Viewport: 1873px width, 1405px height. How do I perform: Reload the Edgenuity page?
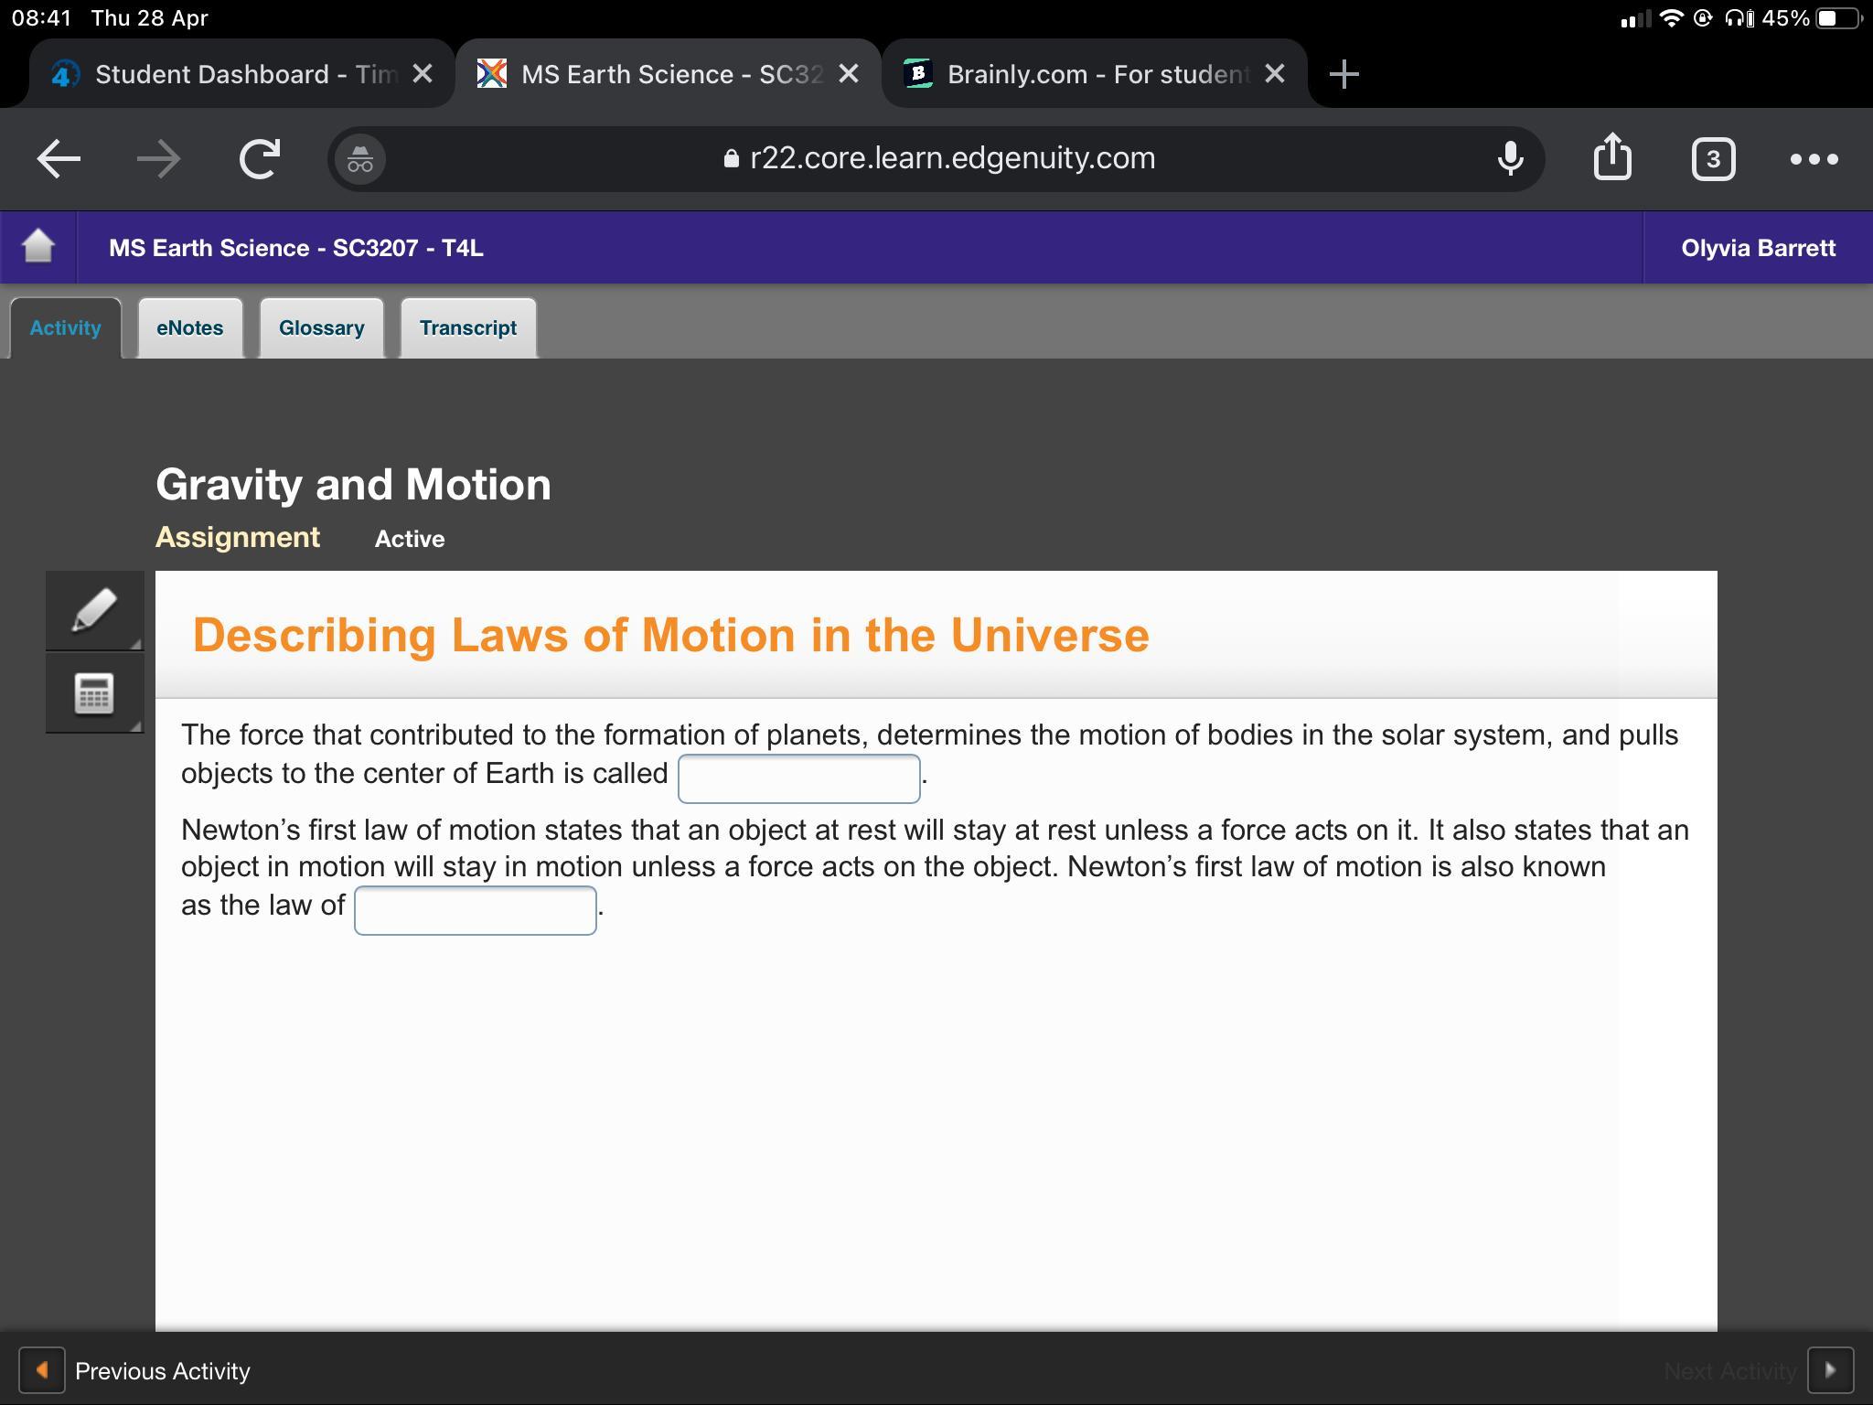260,159
